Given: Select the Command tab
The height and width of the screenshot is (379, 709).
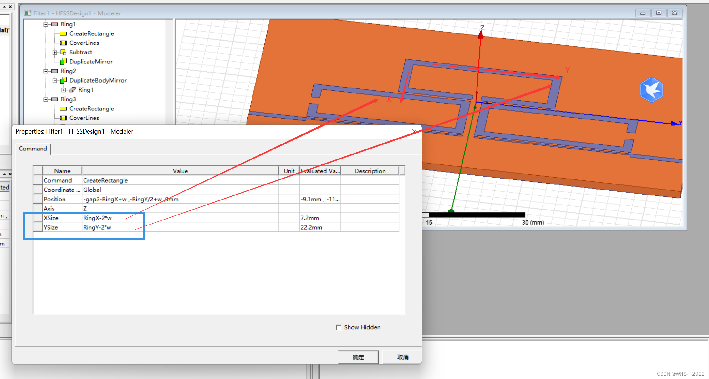Looking at the screenshot, I should (x=33, y=149).
